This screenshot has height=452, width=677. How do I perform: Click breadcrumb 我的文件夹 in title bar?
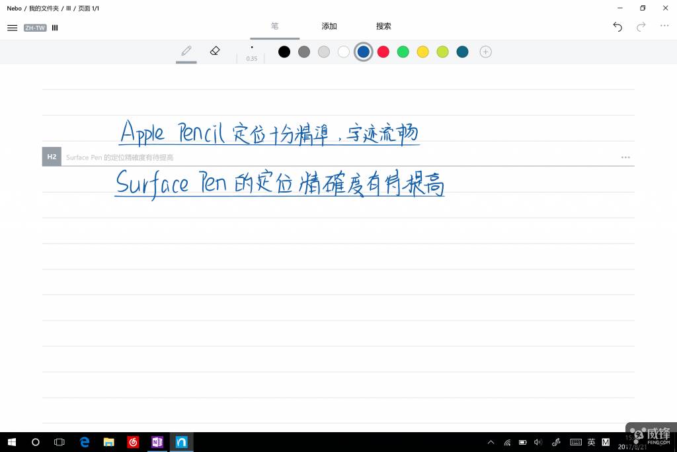(44, 8)
